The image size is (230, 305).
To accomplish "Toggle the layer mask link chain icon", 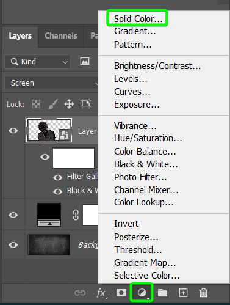I will 76,215.
